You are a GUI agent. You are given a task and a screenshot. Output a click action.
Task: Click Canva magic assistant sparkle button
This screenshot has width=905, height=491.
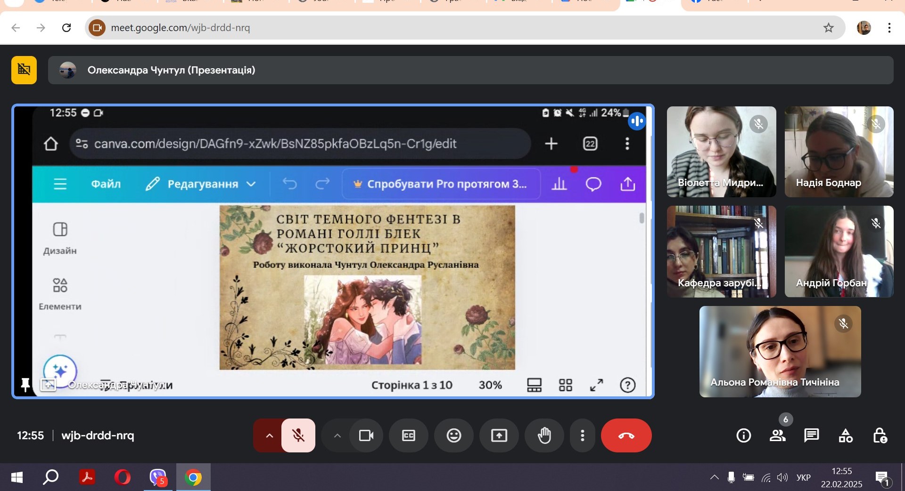coord(60,371)
